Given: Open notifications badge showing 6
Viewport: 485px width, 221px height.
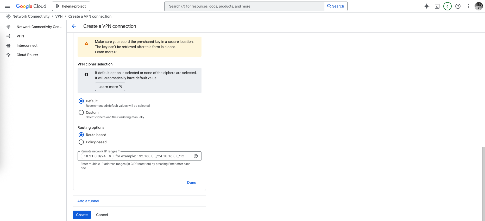Looking at the screenshot, I should pos(447,6).
